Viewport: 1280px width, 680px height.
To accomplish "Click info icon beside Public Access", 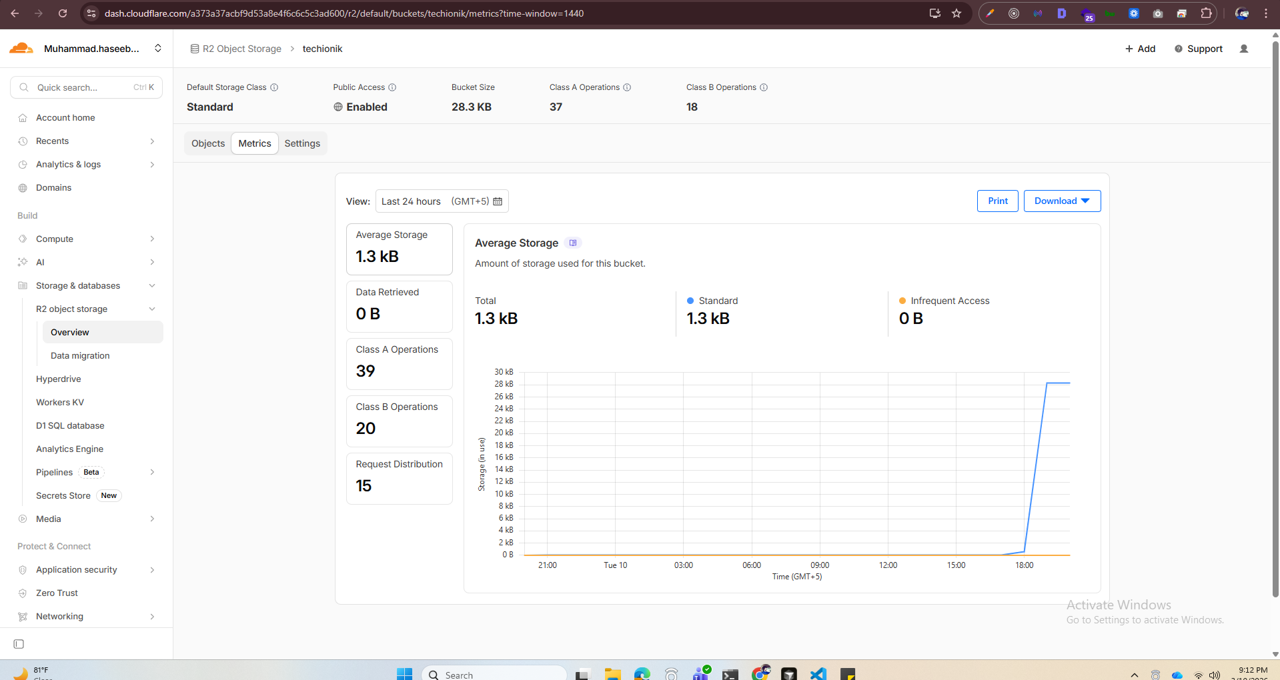I will [x=392, y=87].
